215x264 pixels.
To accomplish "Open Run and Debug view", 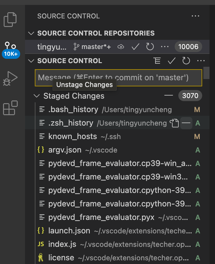I will click(x=10, y=78).
